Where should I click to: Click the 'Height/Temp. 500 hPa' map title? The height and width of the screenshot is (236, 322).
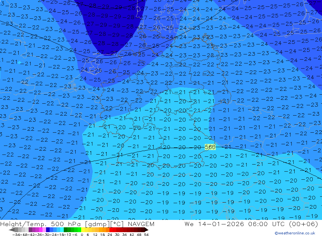pyautogui.click(x=41, y=224)
